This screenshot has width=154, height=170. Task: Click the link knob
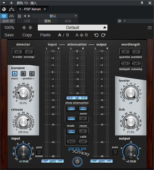[x=131, y=123]
